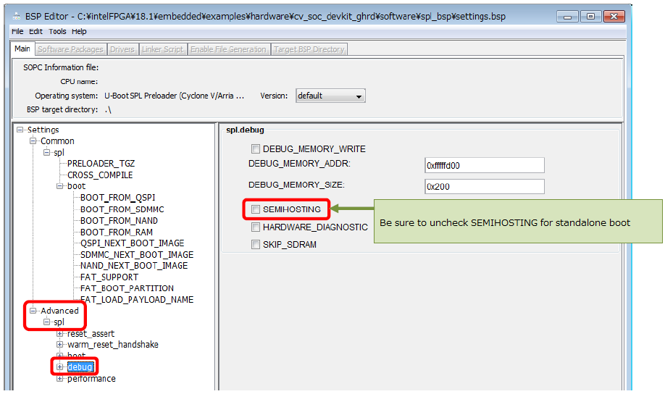Select CROSS_COMPILE in the settings tree
The width and height of the screenshot is (665, 394).
[x=100, y=175]
